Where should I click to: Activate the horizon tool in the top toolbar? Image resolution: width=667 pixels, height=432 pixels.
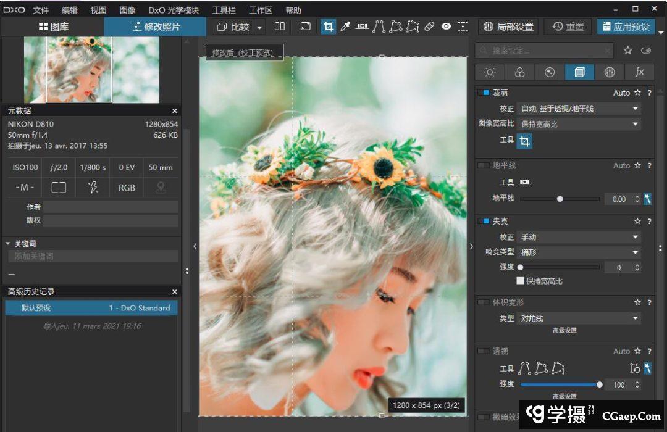362,27
